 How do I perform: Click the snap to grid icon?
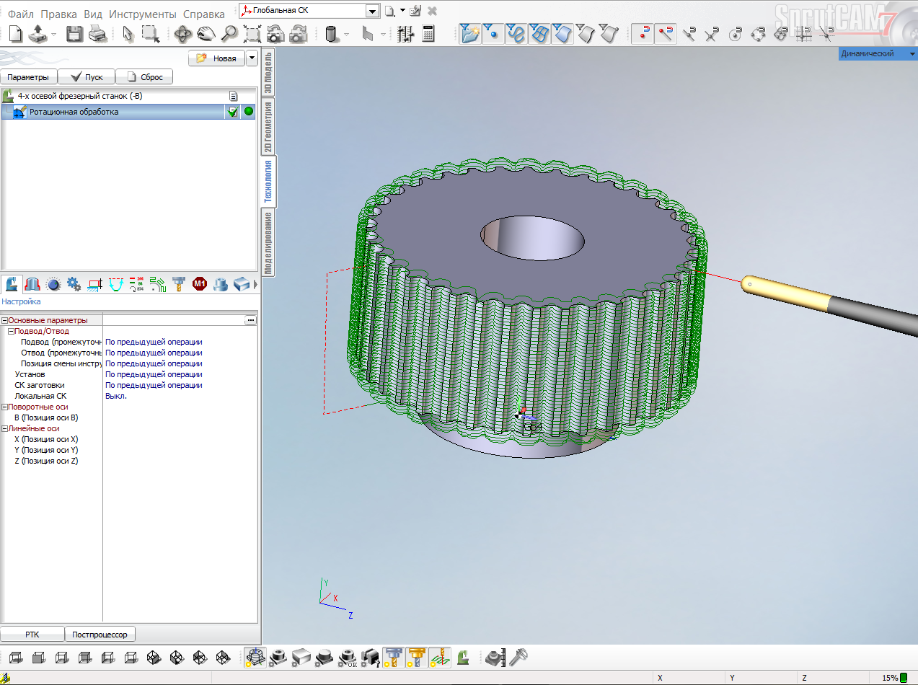pos(806,33)
